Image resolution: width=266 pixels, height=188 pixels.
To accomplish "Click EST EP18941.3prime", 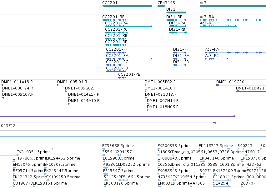I will tap(228, 177).
